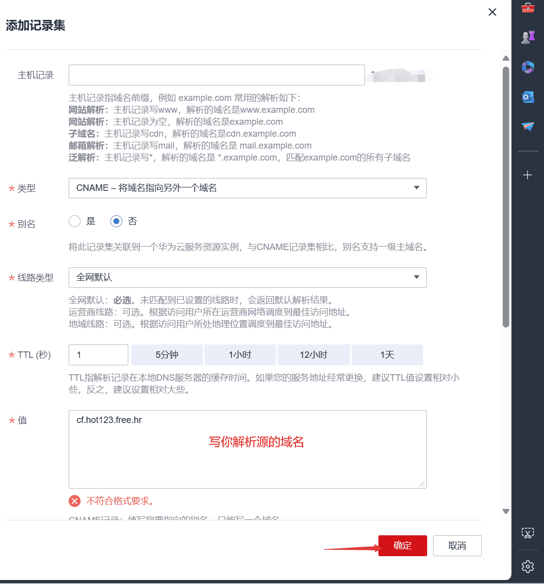The height and width of the screenshot is (584, 544).
Task: Click the red error icon beside 不符合格式要求
Action: tap(75, 501)
